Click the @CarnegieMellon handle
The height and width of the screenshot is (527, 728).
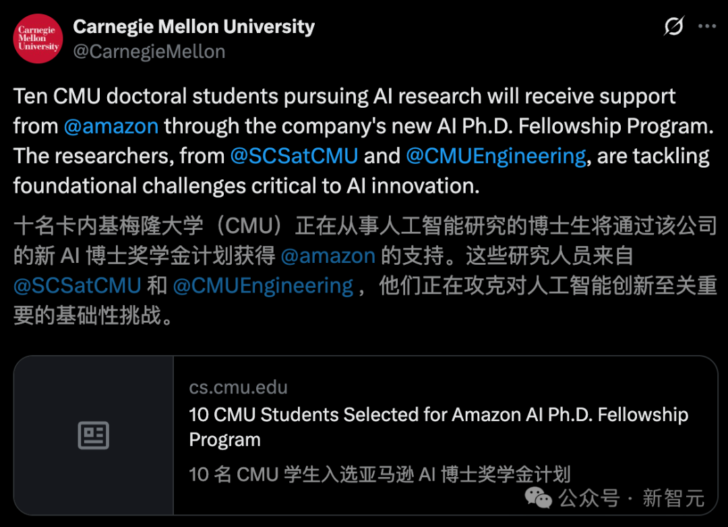point(149,51)
